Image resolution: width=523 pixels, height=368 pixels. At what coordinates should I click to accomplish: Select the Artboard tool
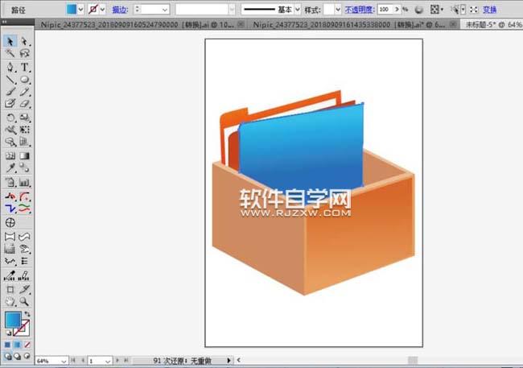click(x=10, y=289)
